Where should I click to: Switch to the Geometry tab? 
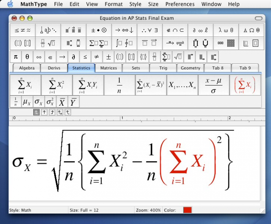[190, 68]
